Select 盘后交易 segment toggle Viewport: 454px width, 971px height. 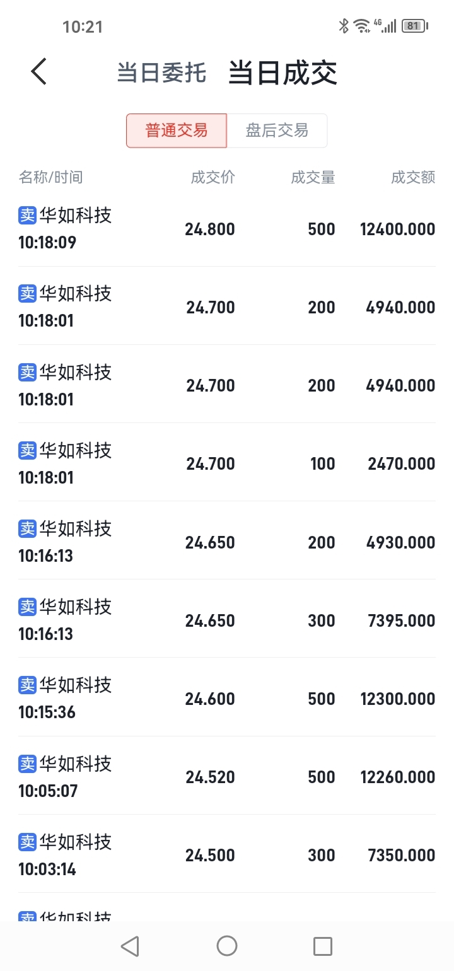(277, 131)
